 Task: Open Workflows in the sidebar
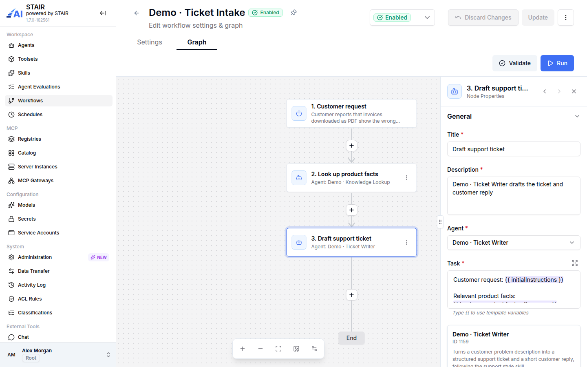(59, 101)
